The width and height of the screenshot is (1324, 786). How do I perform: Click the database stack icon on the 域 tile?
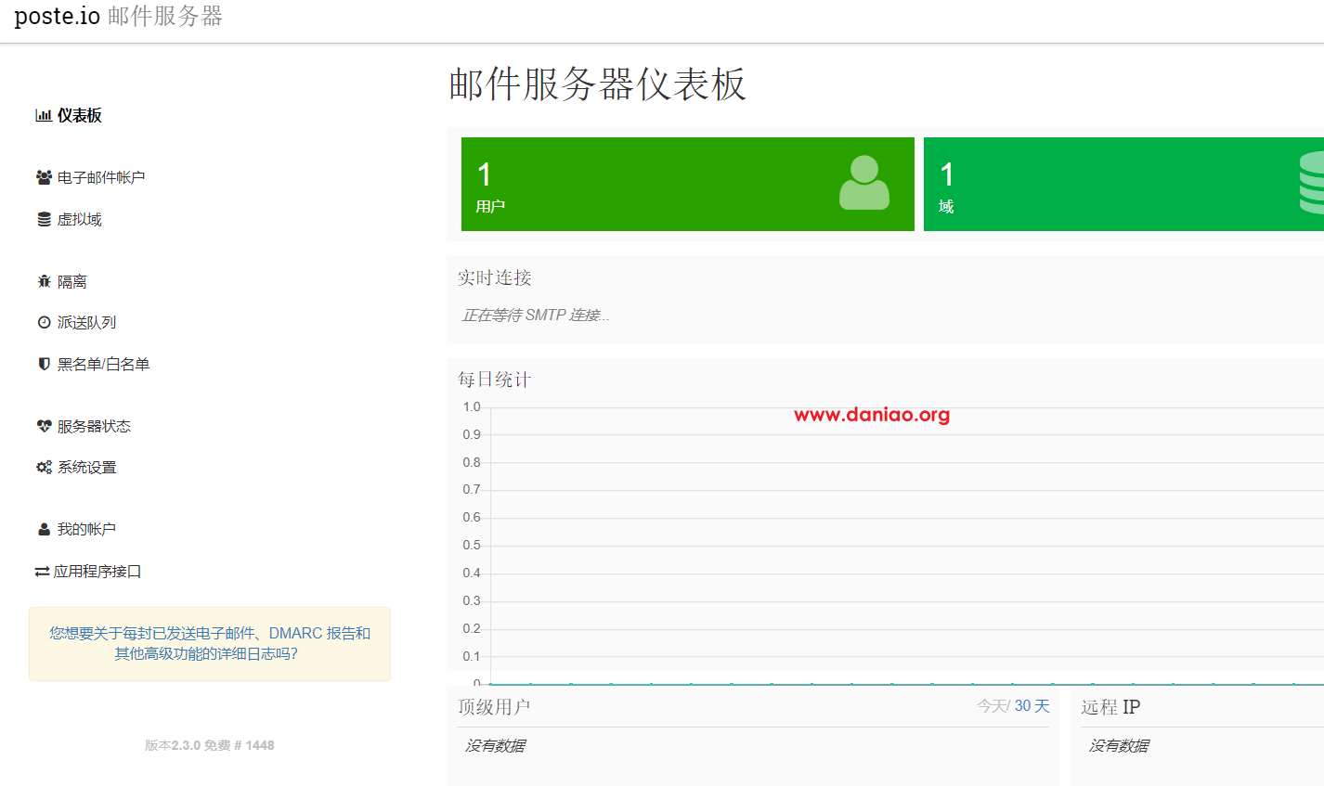tap(1311, 183)
